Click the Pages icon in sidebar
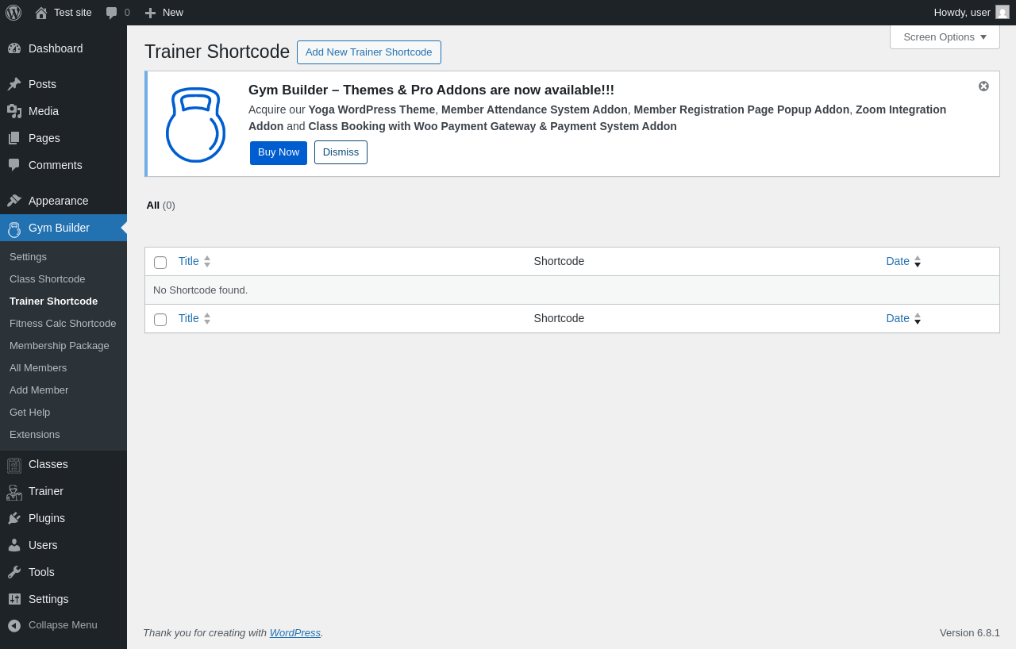This screenshot has width=1016, height=649. tap(14, 138)
